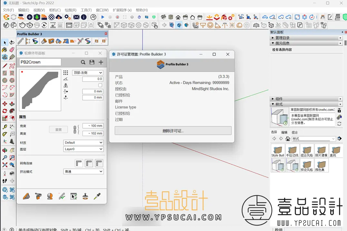Click the crown profile preview image
This screenshot has width=347, height=231.
(x=40, y=90)
